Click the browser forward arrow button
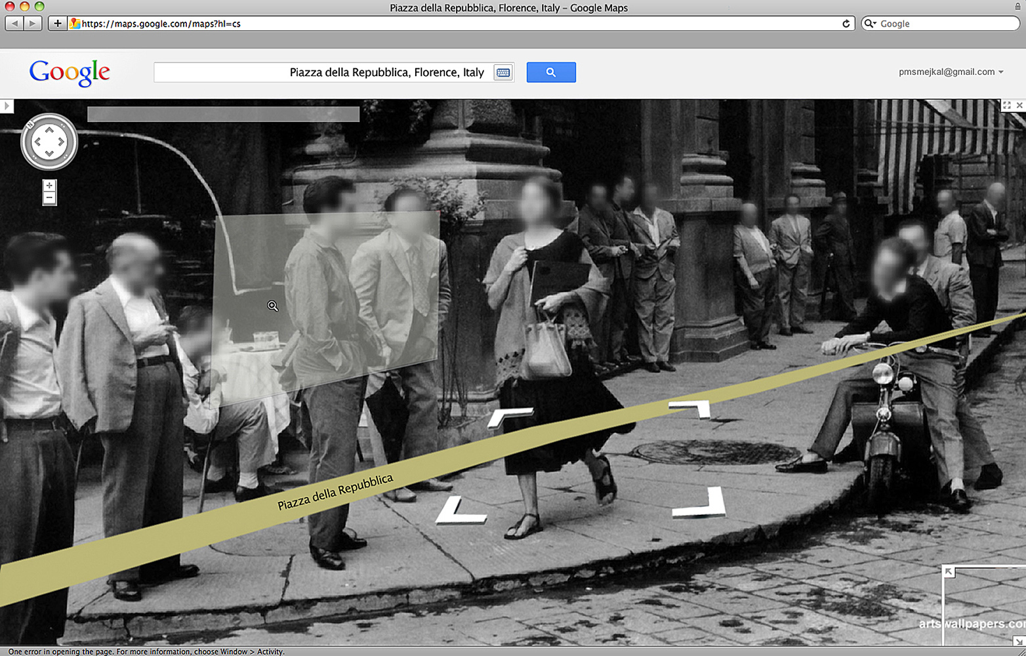Image resolution: width=1026 pixels, height=656 pixels. coord(33,24)
